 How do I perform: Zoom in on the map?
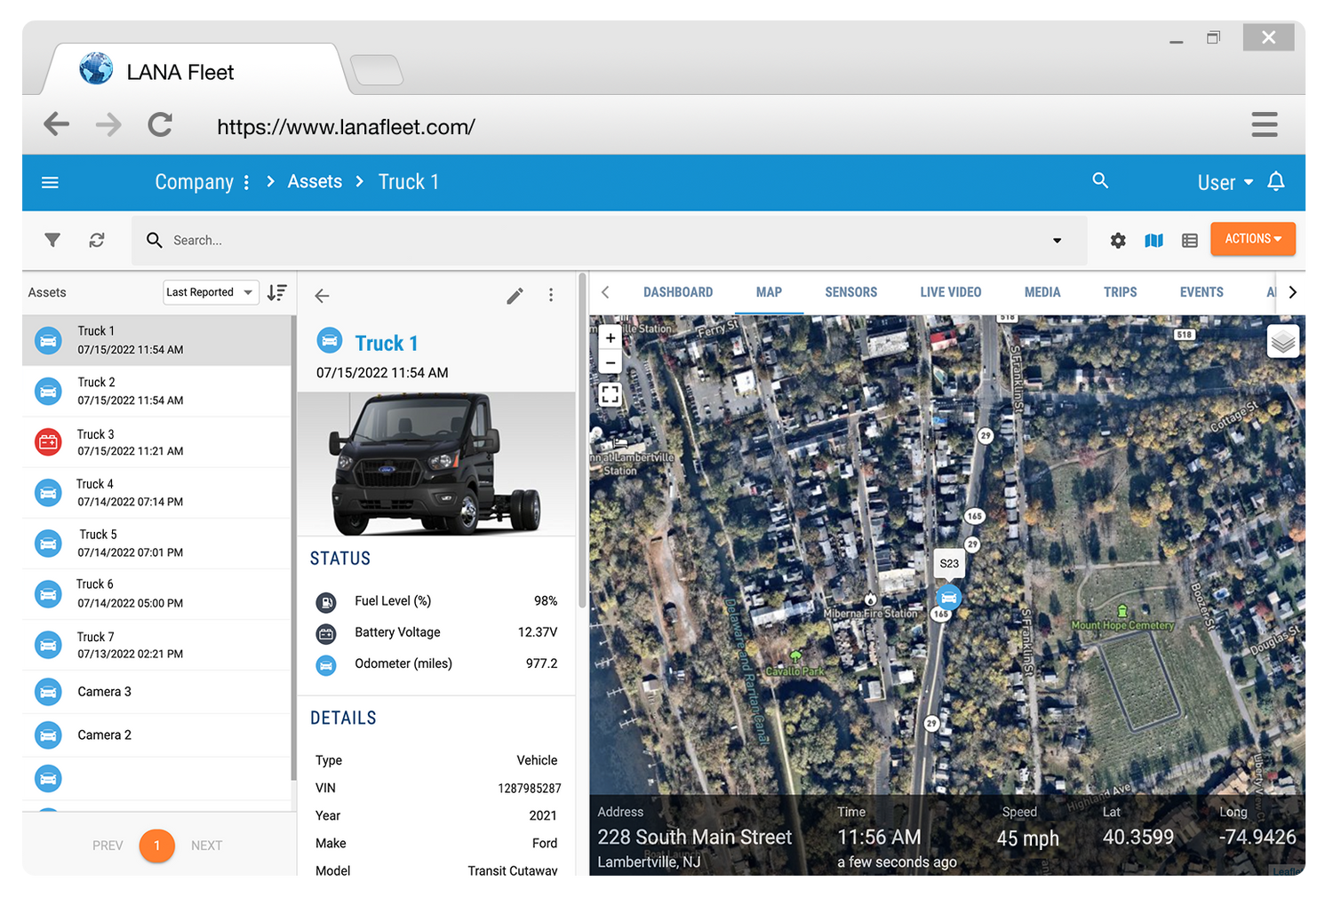610,338
